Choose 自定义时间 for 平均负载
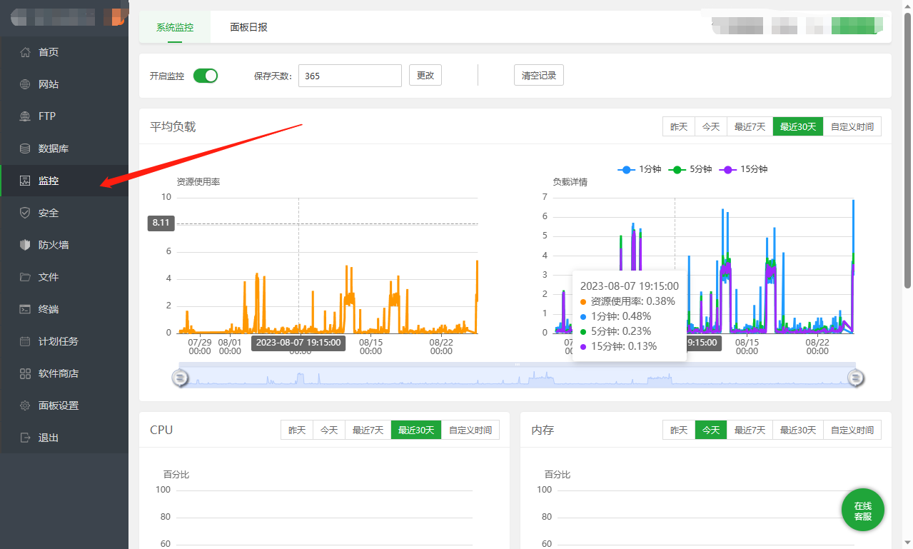 click(x=852, y=126)
